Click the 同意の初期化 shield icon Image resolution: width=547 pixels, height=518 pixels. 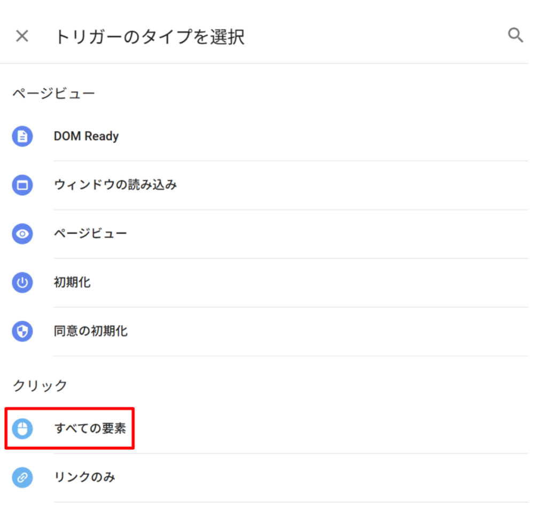[22, 331]
